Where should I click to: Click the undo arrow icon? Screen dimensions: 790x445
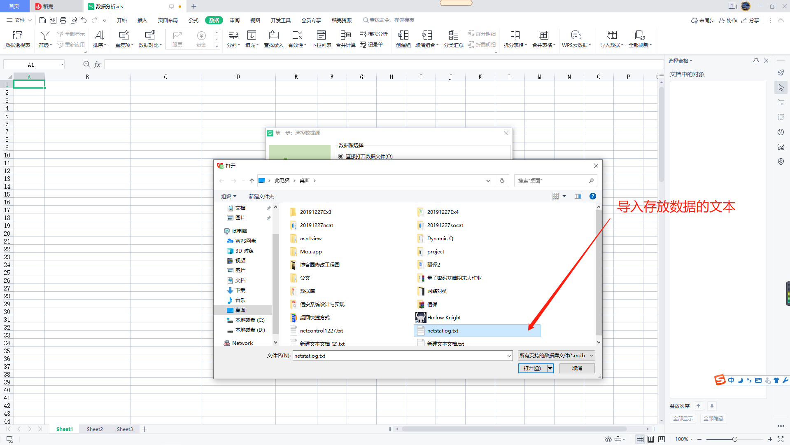point(84,20)
